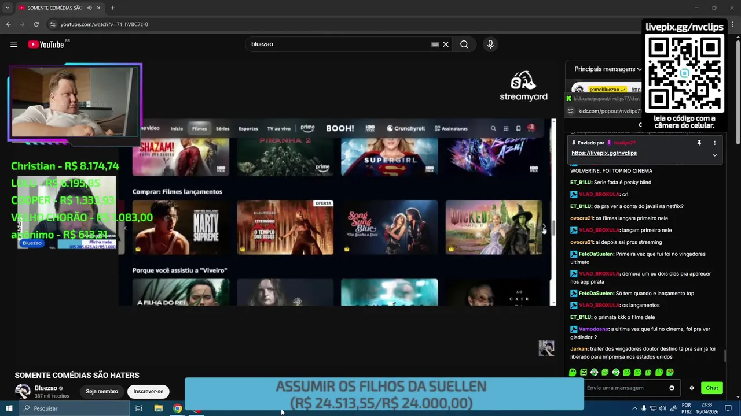This screenshot has height=416, width=741.
Task: Start voice search with the microphone
Action: (490, 44)
